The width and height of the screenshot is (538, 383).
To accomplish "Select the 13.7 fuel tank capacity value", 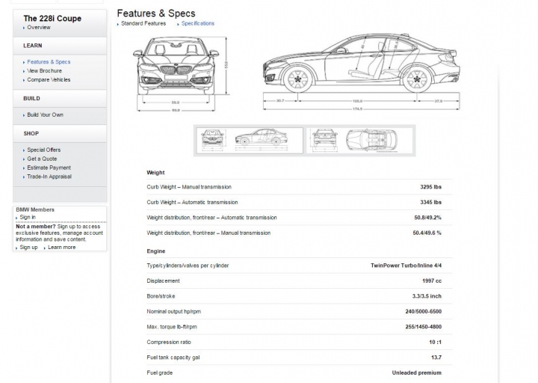I will click(x=436, y=358).
